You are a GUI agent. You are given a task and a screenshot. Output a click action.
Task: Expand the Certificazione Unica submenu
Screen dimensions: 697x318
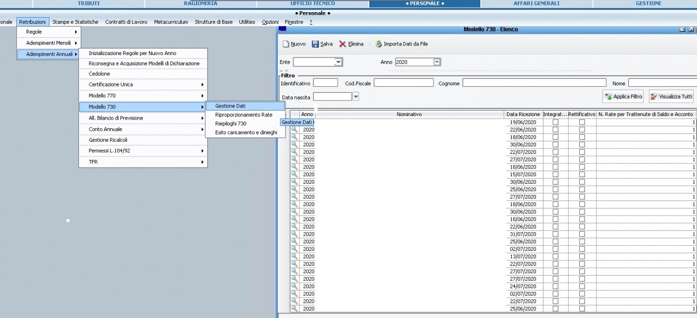(x=143, y=84)
